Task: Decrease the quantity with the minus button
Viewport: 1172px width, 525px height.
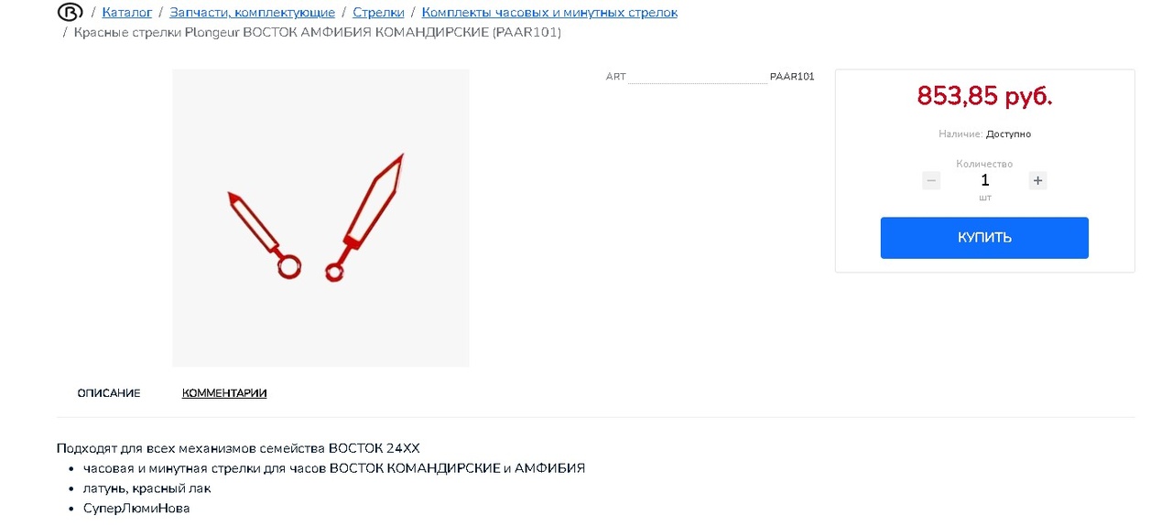Action: (931, 181)
